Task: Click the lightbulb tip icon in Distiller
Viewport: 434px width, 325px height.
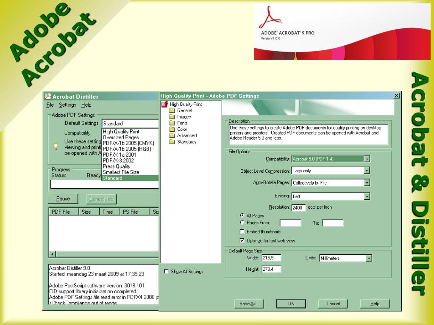Action: 56,146
